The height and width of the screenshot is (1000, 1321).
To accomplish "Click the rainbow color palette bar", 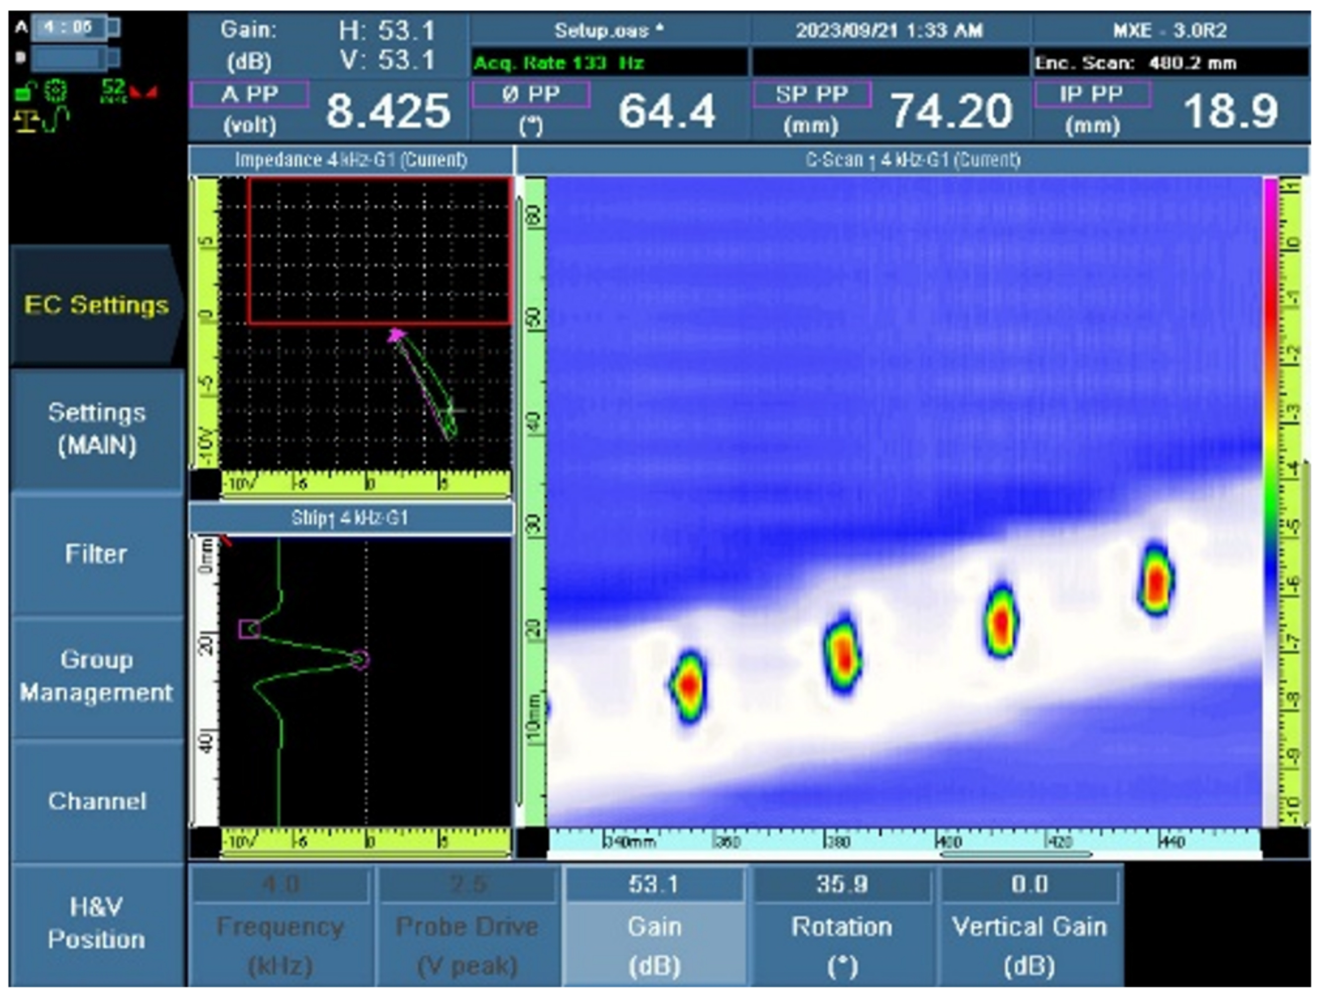I will point(1270,502).
